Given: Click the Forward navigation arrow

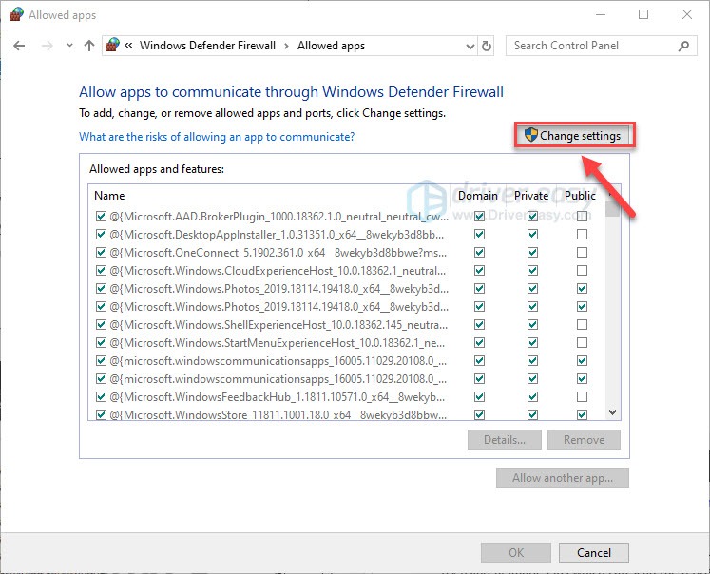Looking at the screenshot, I should 48,46.
